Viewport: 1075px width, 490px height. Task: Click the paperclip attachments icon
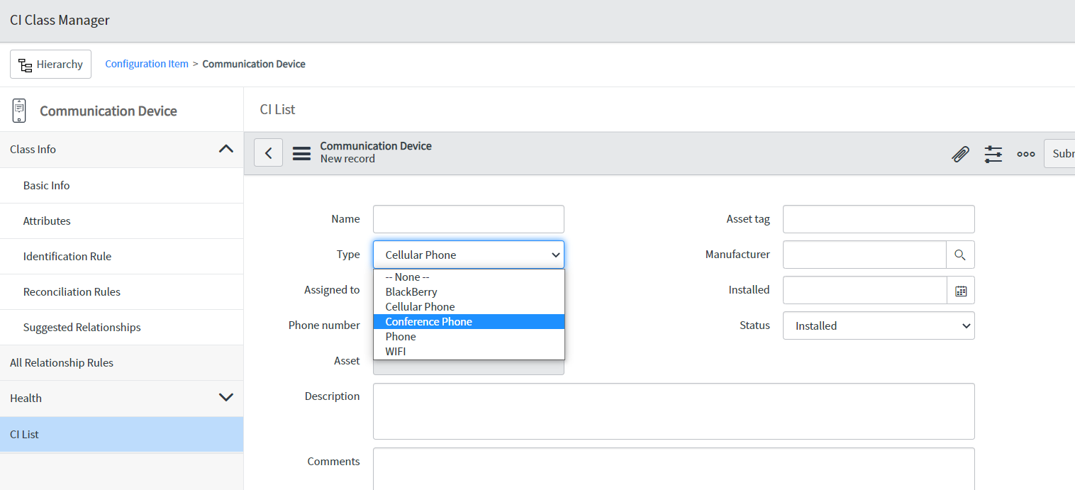[x=960, y=154]
